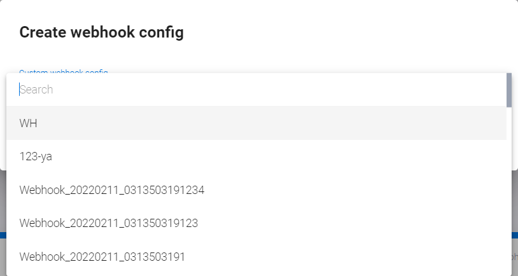Select the webhook name ending in 319123
The height and width of the screenshot is (276, 518).
(255, 223)
